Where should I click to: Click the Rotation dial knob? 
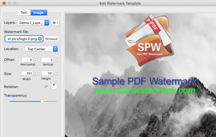point(54,87)
